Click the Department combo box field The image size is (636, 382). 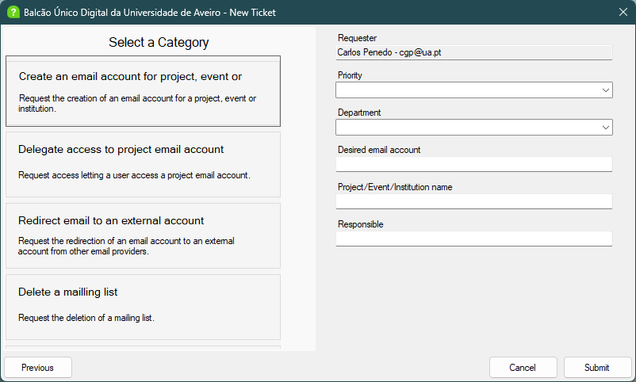(473, 128)
